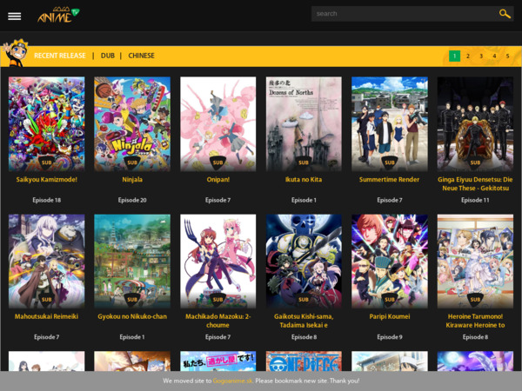
Task: Click the Naruto mascot icon
Action: [x=16, y=53]
